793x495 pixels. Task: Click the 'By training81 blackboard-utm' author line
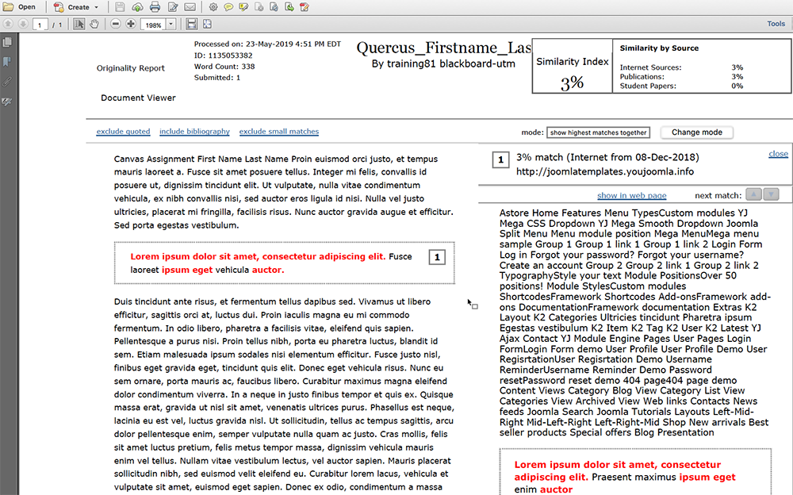point(443,63)
